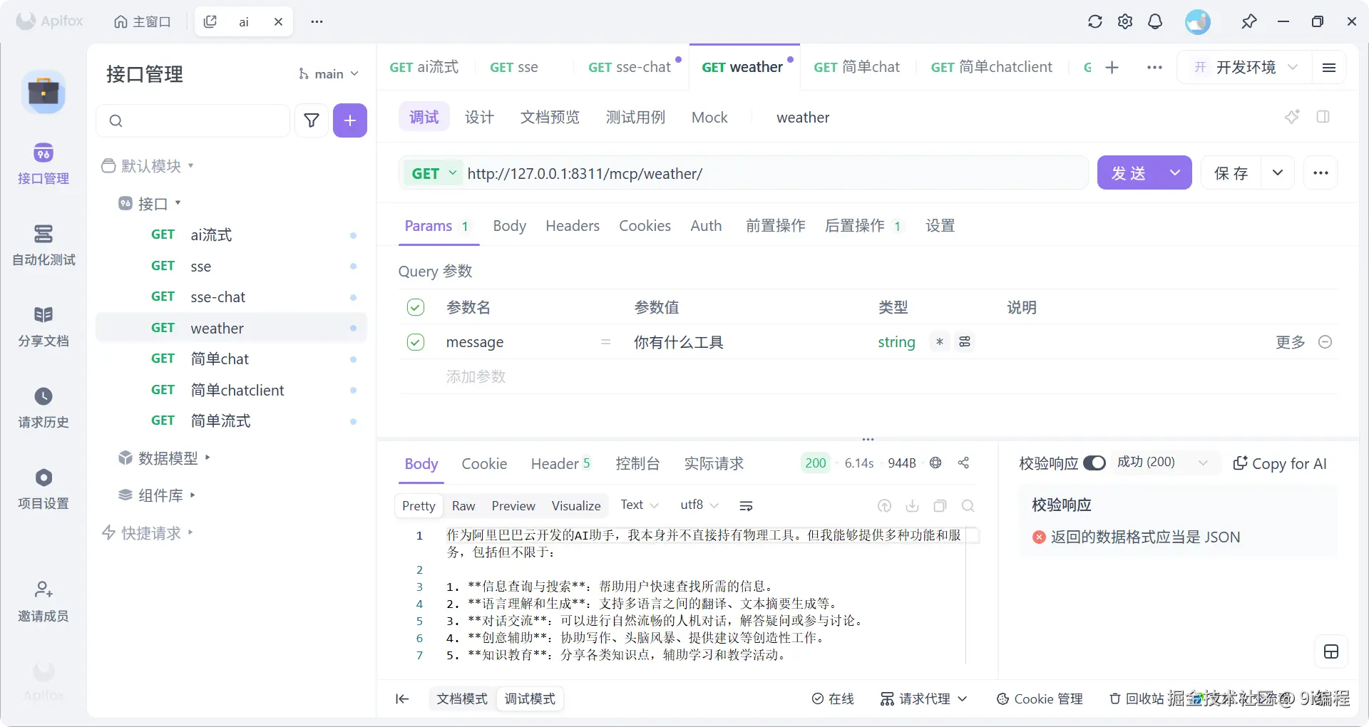Screen dimensions: 1369x727
Task: Open the main branch dropdown
Action: tap(329, 74)
